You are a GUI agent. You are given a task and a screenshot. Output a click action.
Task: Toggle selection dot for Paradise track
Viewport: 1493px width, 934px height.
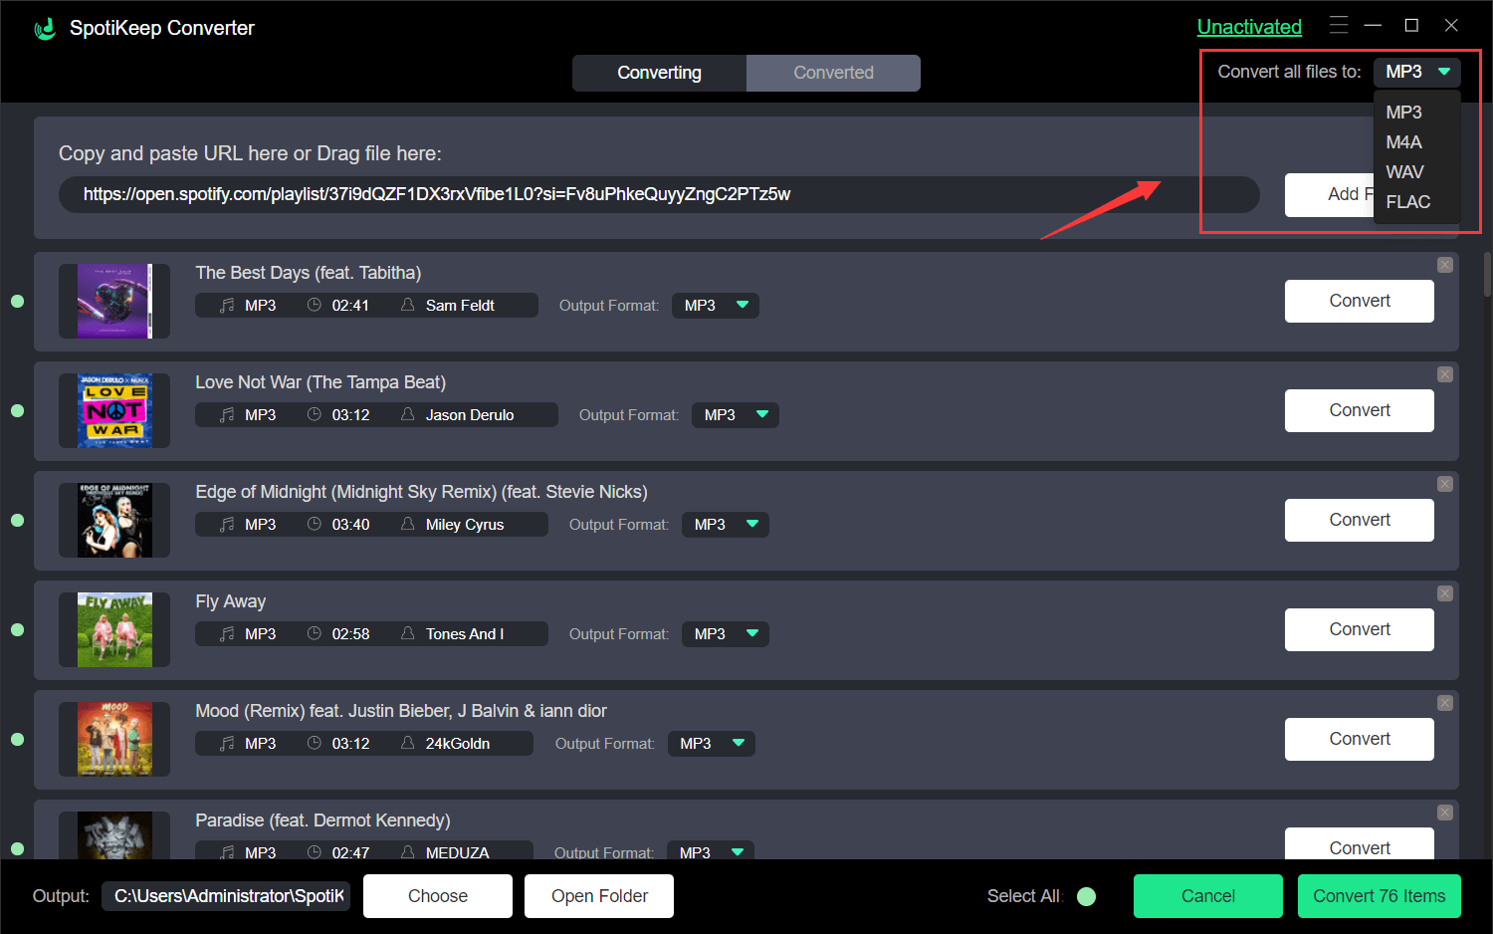click(x=17, y=848)
